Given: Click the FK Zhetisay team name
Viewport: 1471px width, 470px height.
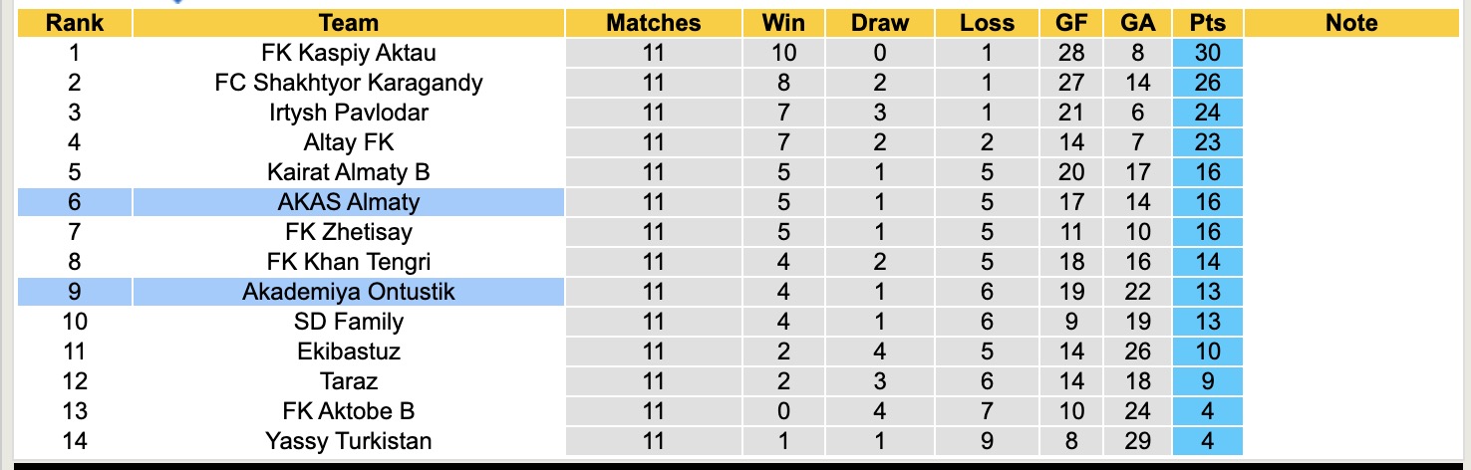Looking at the screenshot, I should click(348, 232).
